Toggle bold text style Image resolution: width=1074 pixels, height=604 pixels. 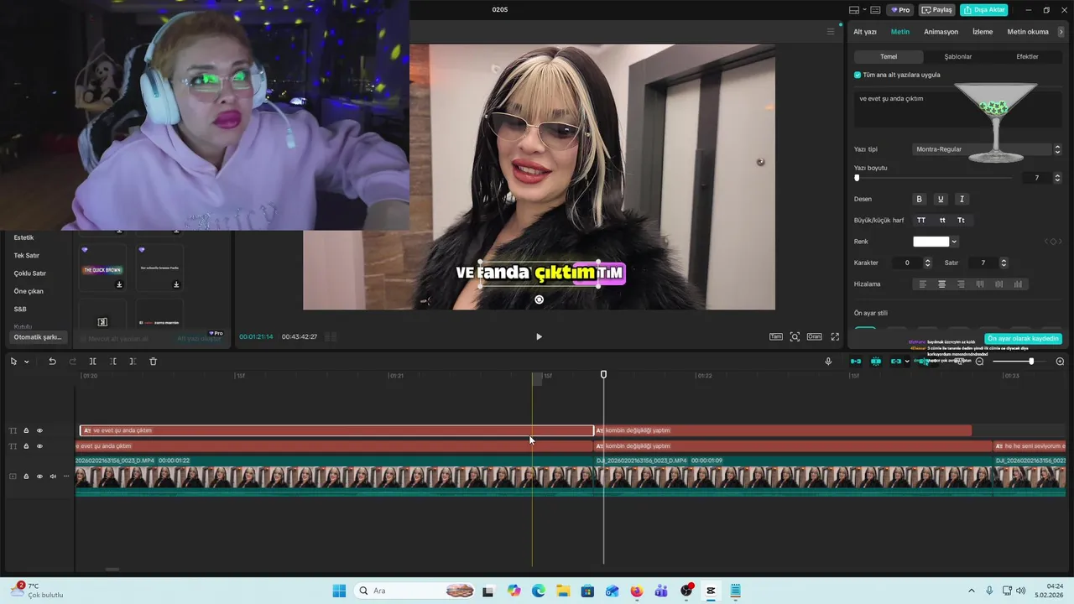pos(919,200)
